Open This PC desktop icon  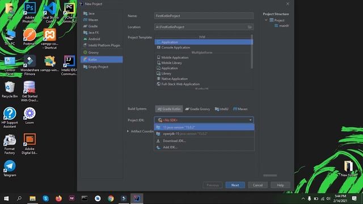point(10,37)
